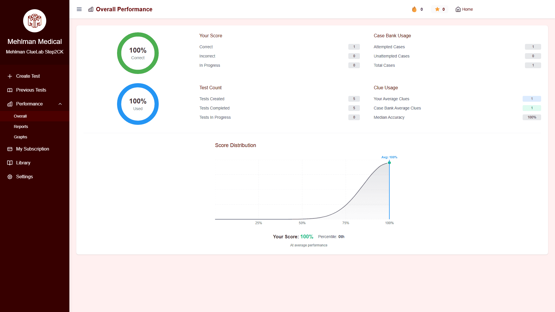
Task: Click the Incorrect count badge
Action: [x=354, y=56]
